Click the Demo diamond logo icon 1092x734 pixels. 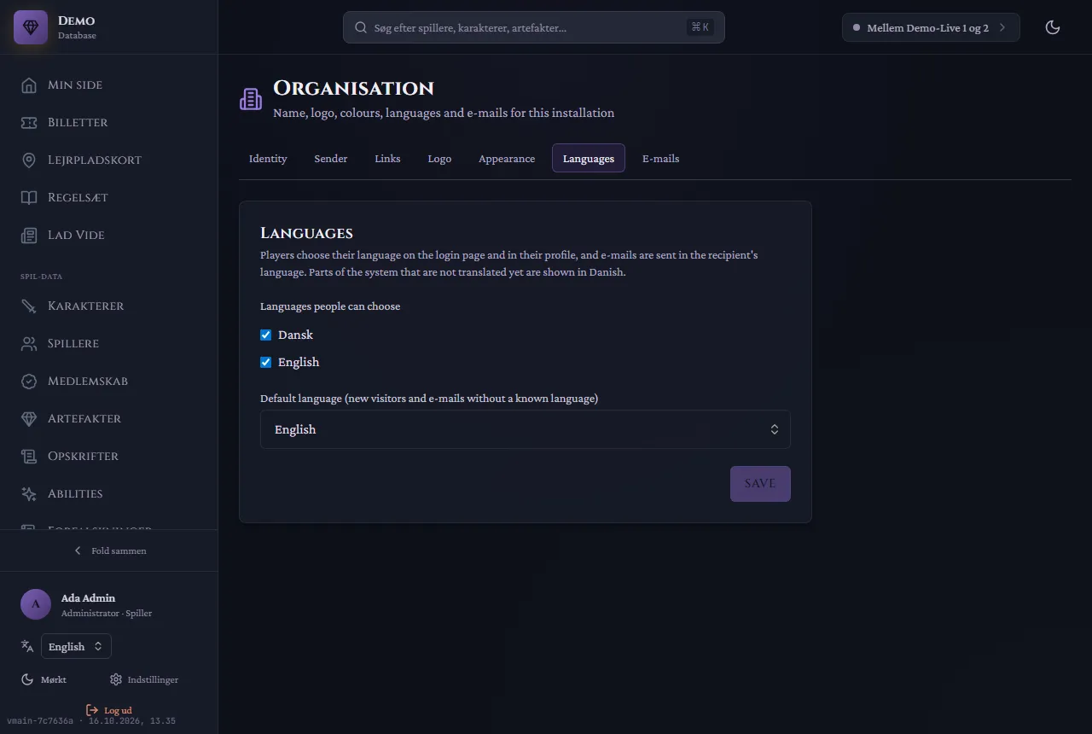pyautogui.click(x=31, y=27)
